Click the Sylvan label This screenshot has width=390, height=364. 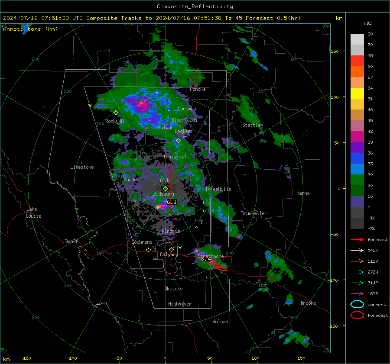[x=166, y=127]
